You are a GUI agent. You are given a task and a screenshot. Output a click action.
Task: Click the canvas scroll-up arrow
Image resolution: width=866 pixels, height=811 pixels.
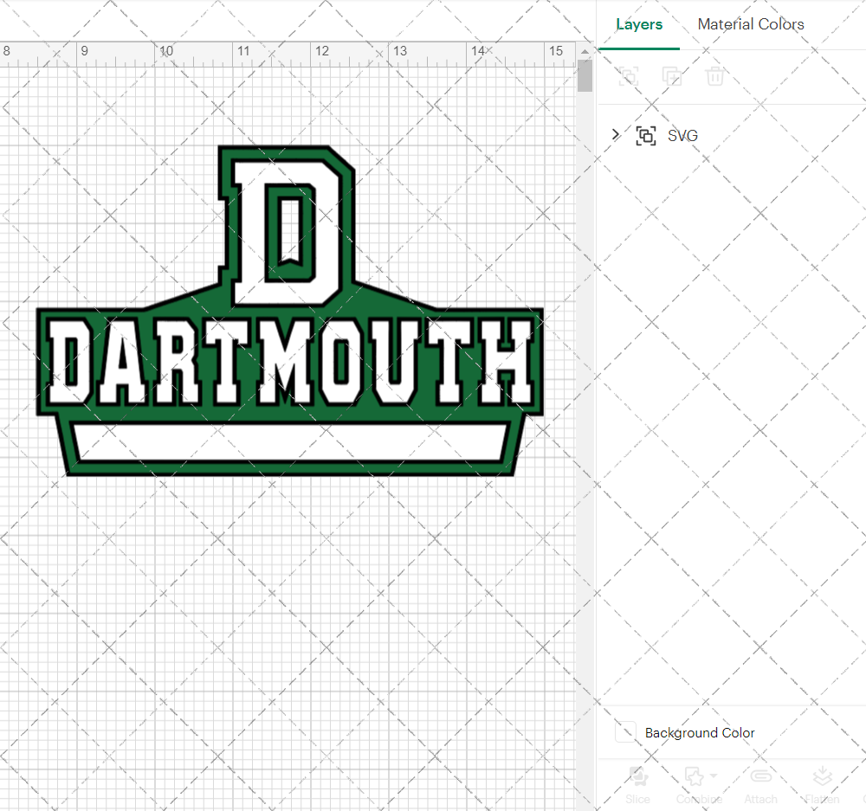585,51
